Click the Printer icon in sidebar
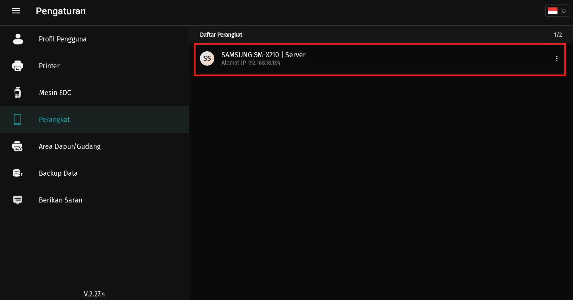This screenshot has width=573, height=300. [x=18, y=66]
